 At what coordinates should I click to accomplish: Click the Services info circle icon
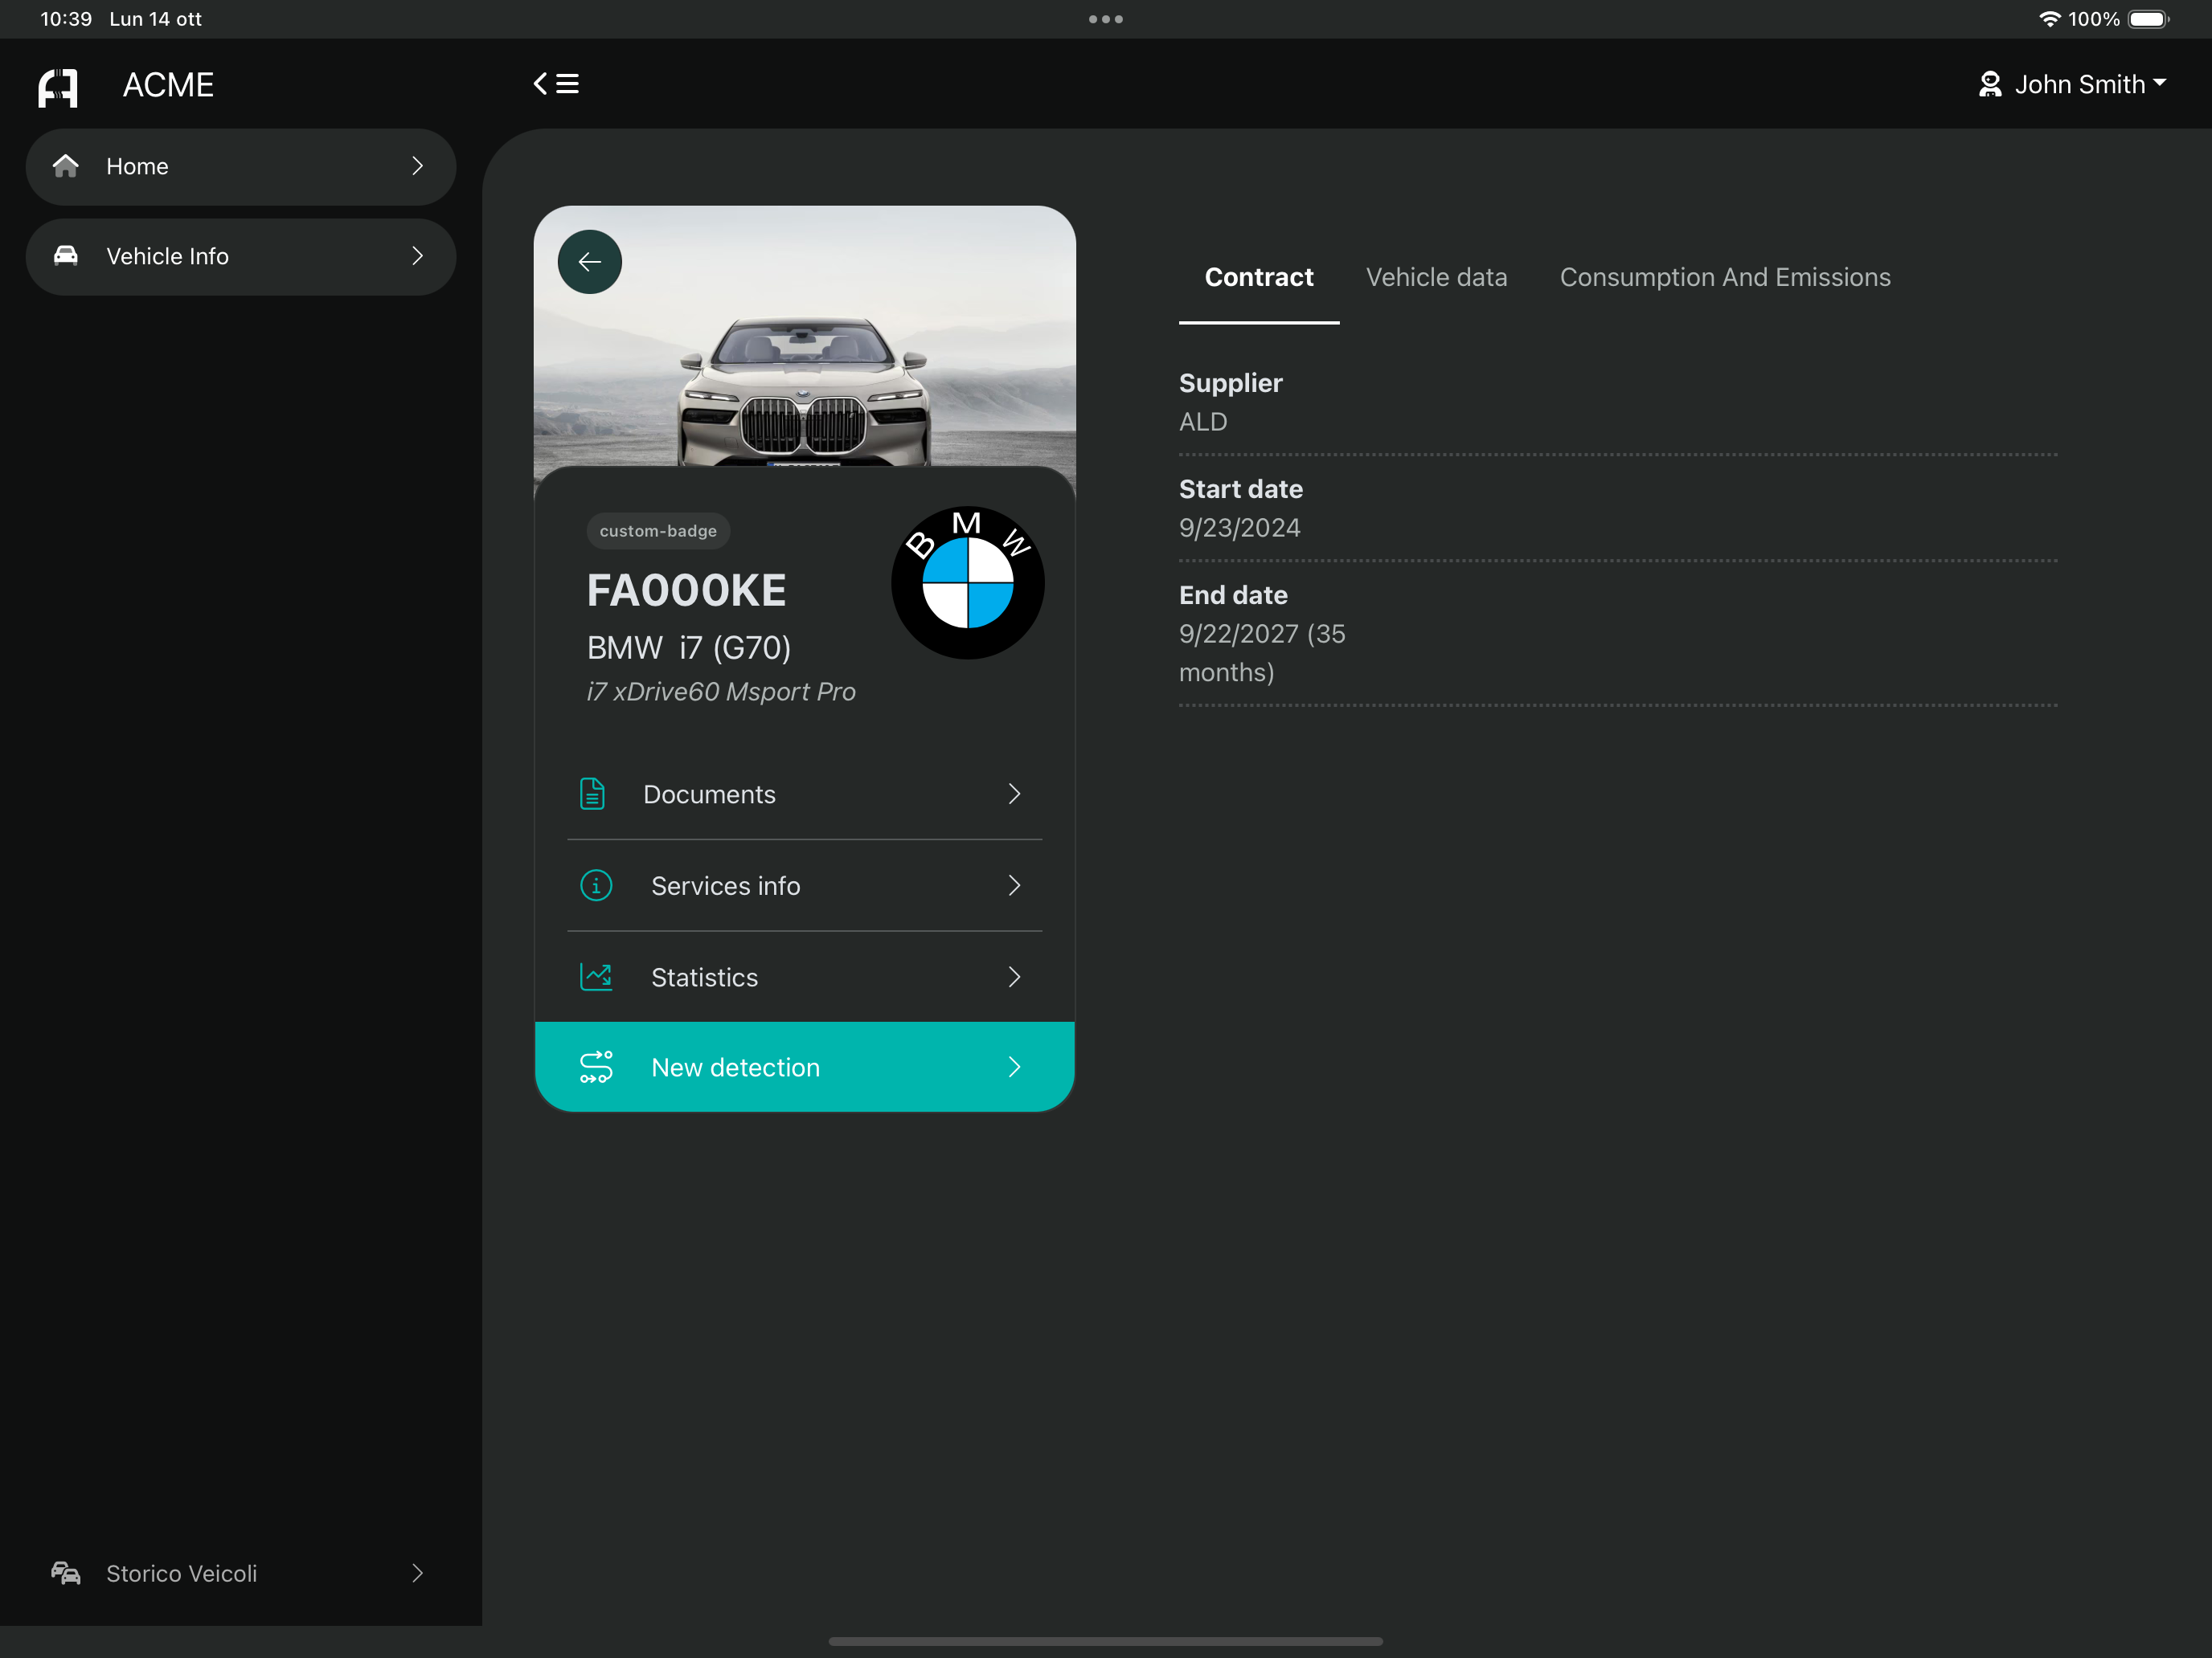(x=596, y=885)
